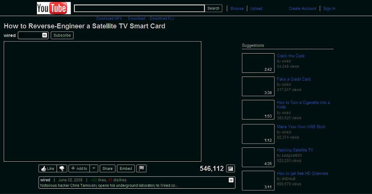Click the June 02, 2008 upload date
372x194 pixels.
point(71,180)
